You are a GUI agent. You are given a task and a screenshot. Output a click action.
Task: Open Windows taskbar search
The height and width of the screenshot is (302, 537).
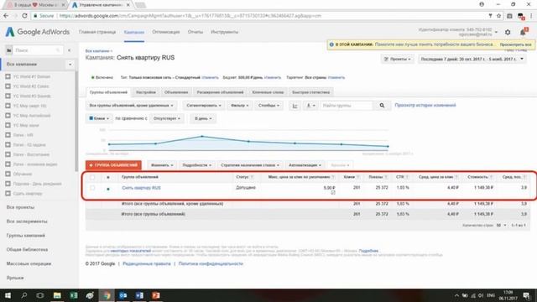[24, 295]
